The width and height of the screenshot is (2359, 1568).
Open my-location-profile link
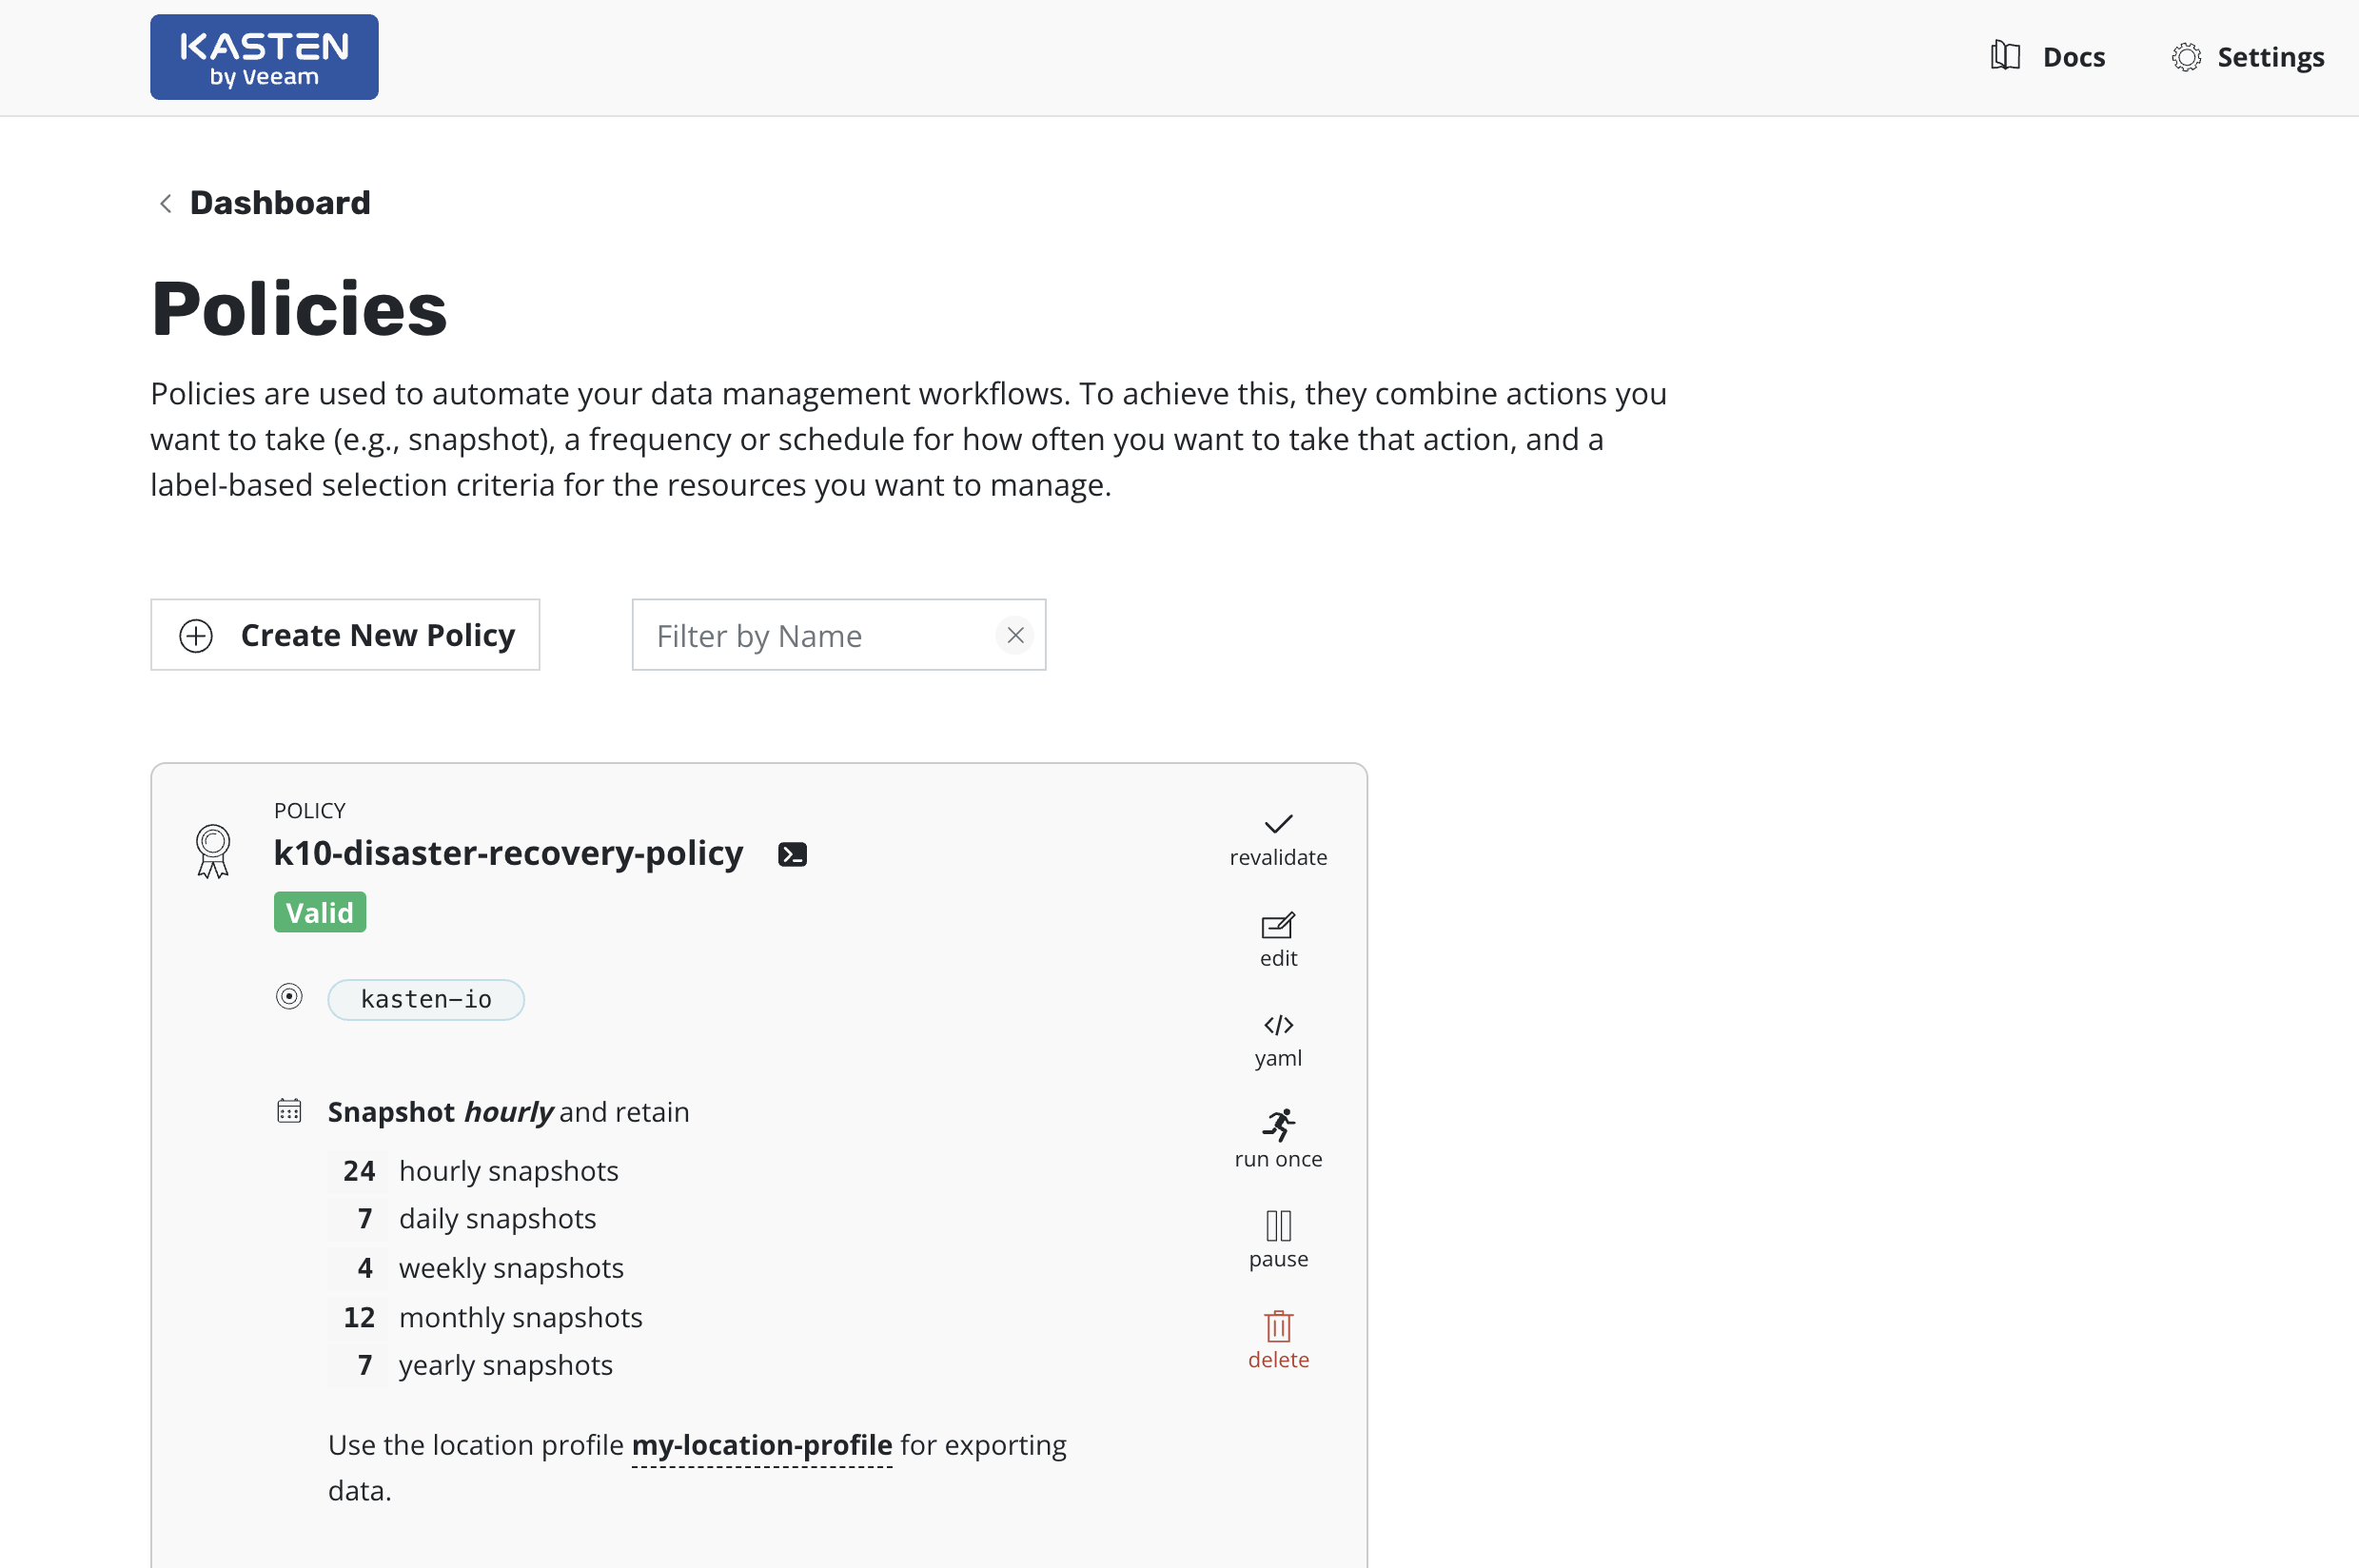point(761,1445)
